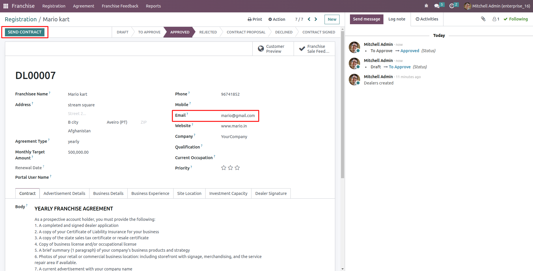This screenshot has width=533, height=271.
Task: Click the debug bug icon
Action: click(426, 6)
